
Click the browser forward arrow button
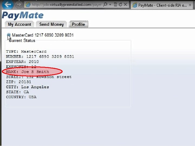[x=19, y=5]
